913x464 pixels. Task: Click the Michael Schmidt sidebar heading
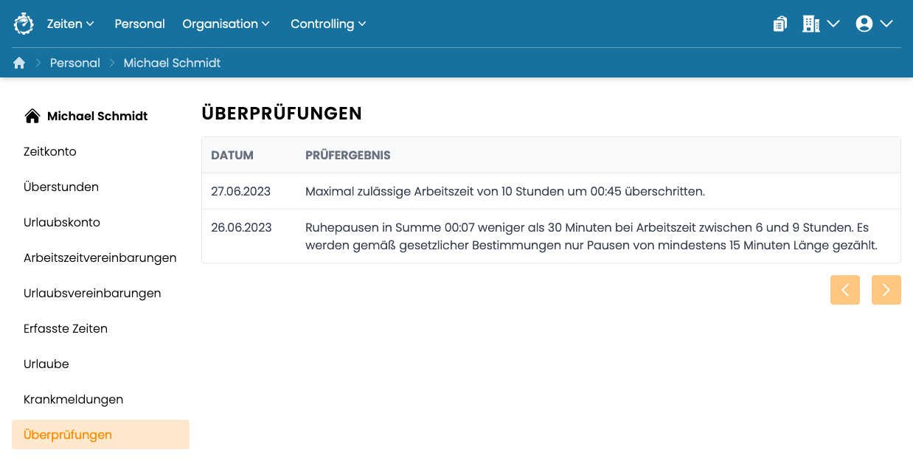click(97, 116)
